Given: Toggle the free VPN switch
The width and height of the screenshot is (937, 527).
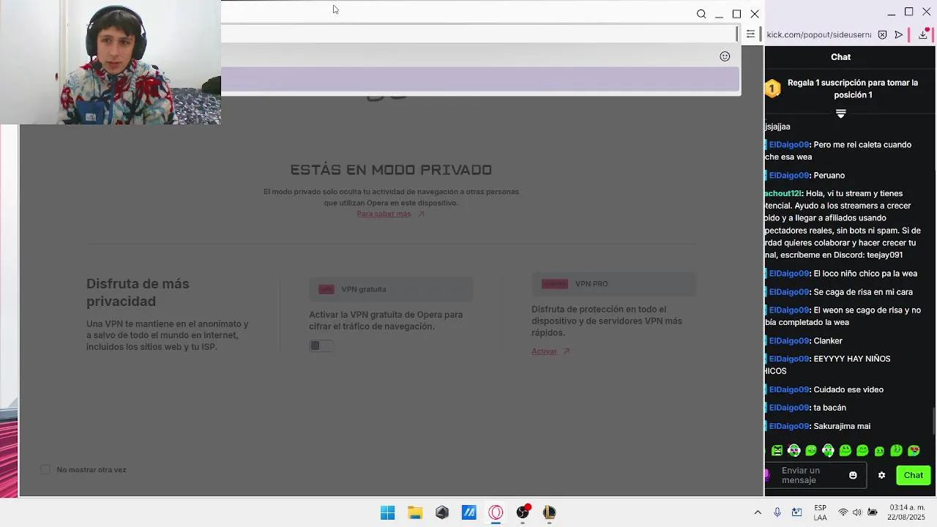Looking at the screenshot, I should click(320, 345).
